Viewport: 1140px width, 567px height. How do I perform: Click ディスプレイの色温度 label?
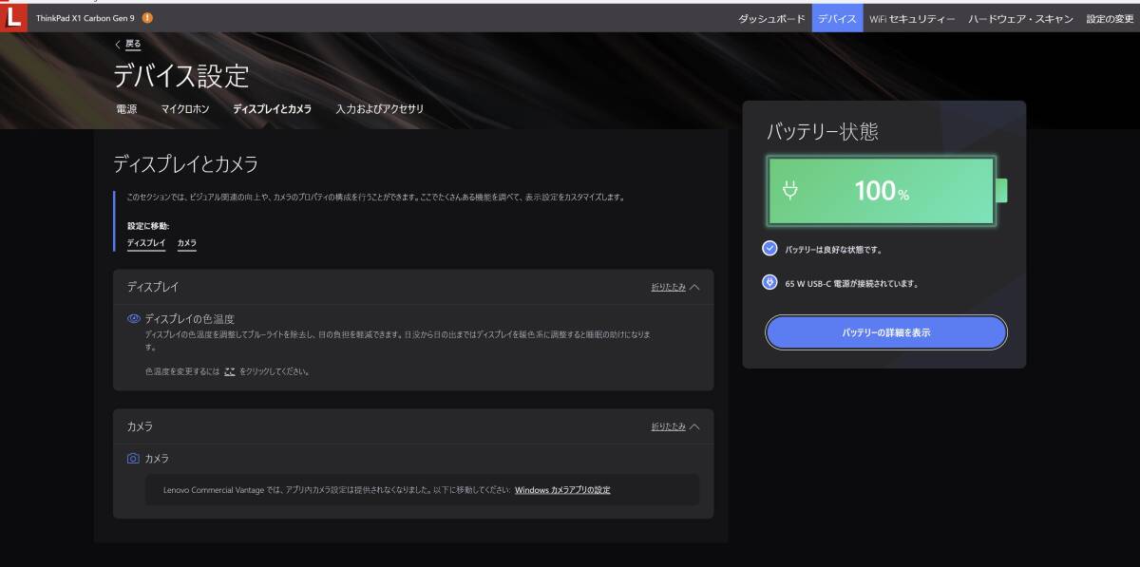tap(189, 319)
